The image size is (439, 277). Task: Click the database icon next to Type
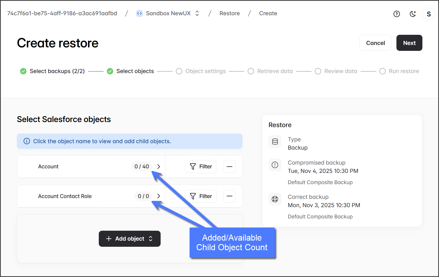[x=275, y=142]
